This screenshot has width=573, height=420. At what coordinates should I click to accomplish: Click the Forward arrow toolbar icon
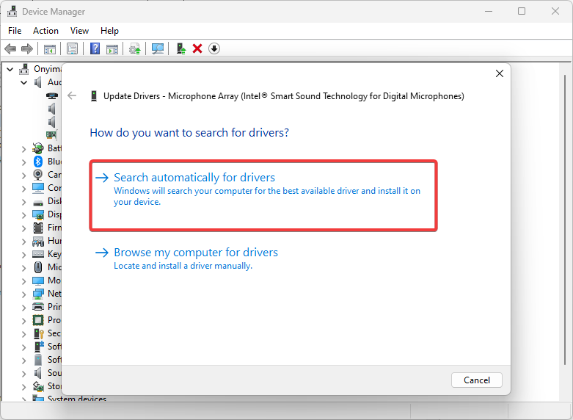(27, 48)
